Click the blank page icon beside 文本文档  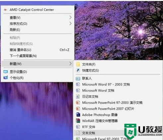coord(78,133)
